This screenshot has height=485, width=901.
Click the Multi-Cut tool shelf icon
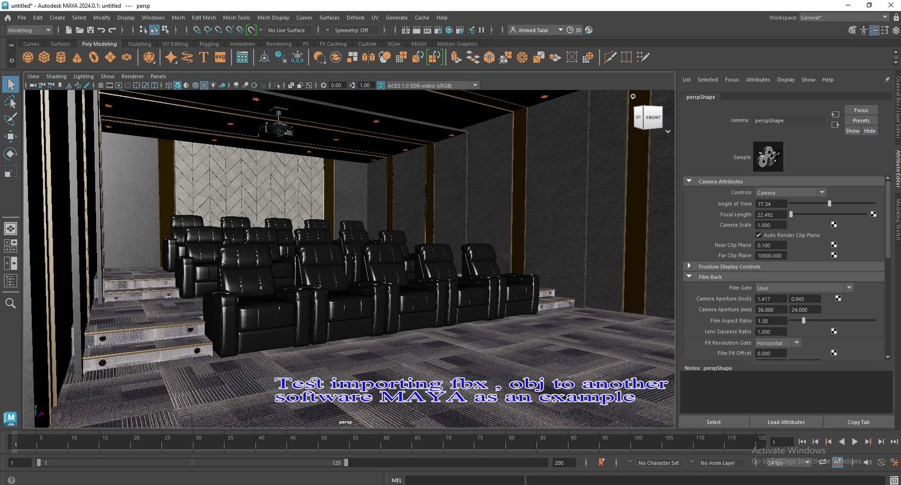coord(610,57)
